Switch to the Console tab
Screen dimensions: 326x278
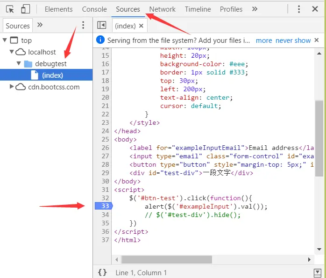point(94,9)
